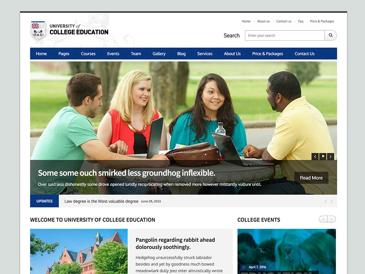Click the slider headline Some some ouch smirked
Viewport: 365px width, 274px height.
click(126, 173)
